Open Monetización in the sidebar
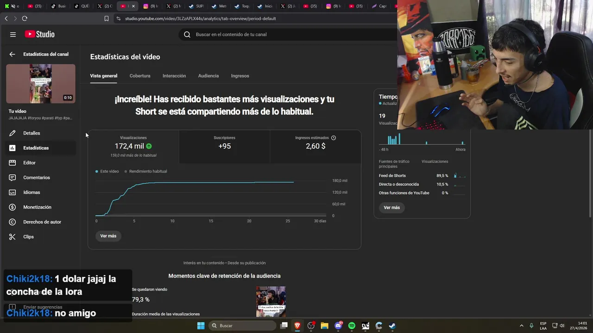The height and width of the screenshot is (333, 593). click(x=40, y=207)
